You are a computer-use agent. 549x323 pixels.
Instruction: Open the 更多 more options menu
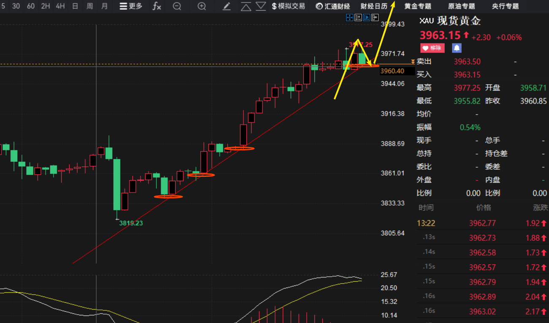click(x=131, y=6)
